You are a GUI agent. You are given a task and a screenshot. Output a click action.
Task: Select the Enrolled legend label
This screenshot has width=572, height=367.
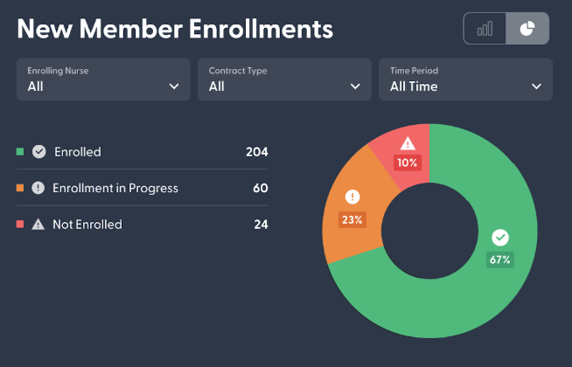point(78,152)
